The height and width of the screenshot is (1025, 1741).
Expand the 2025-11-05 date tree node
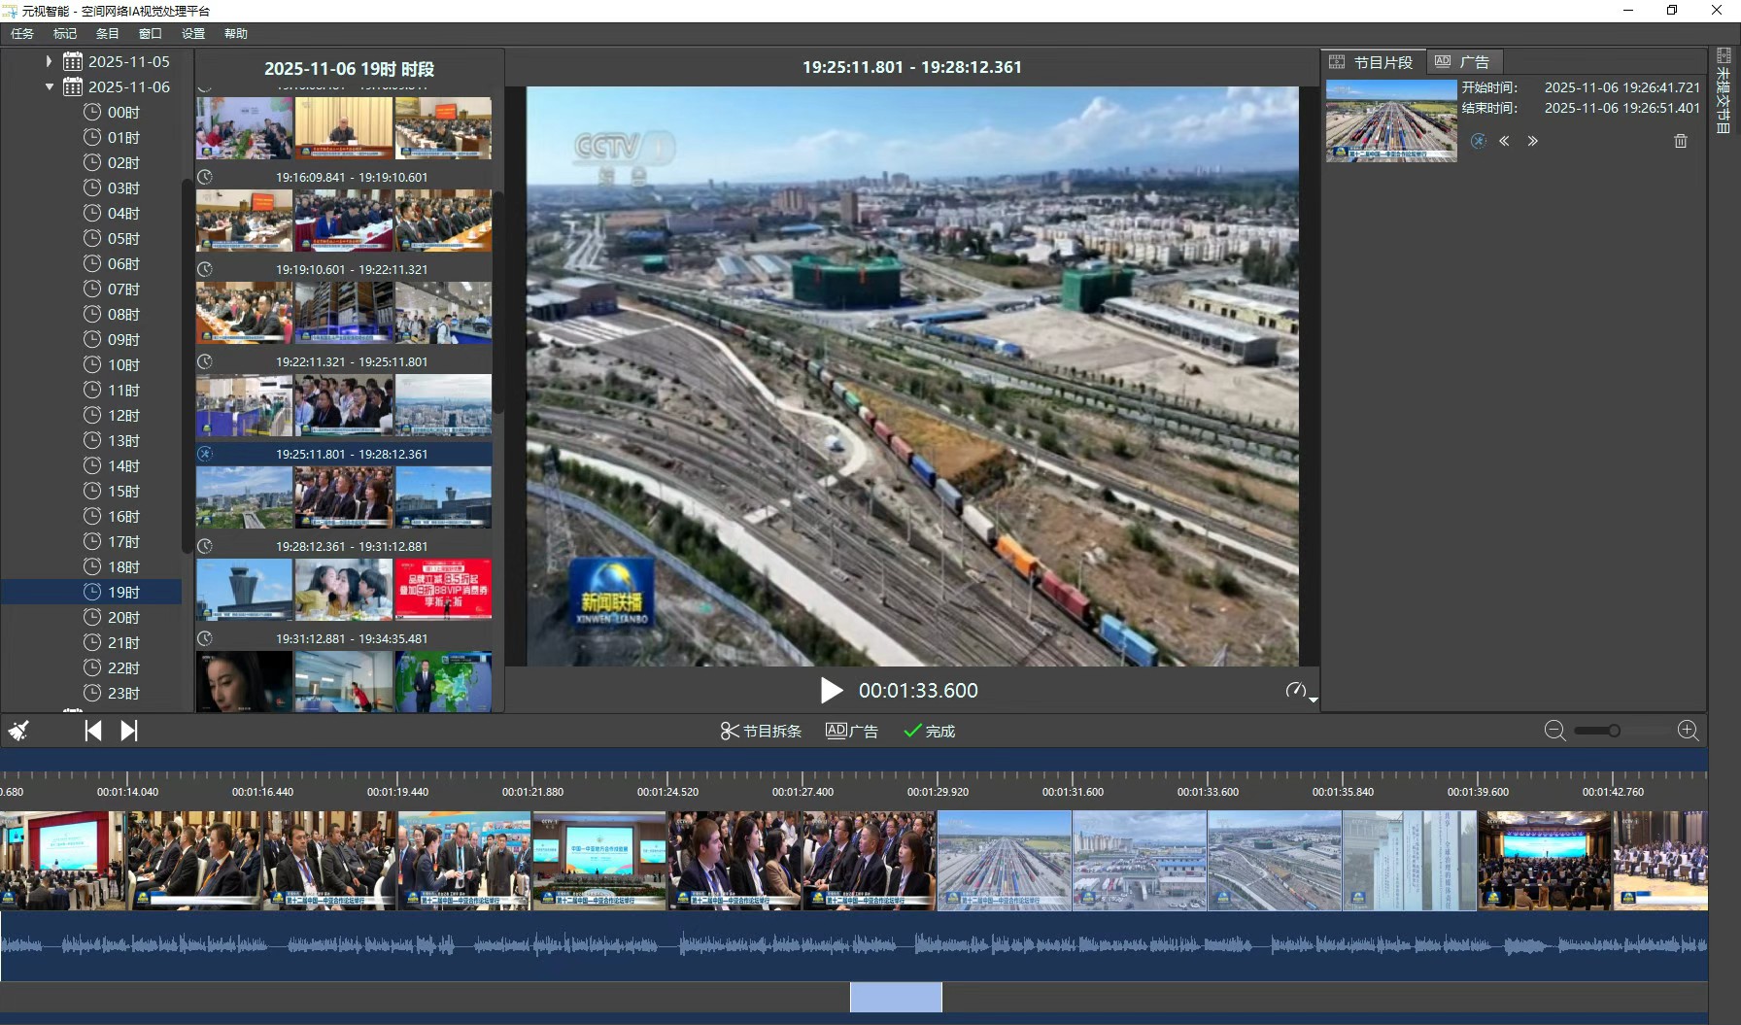50,61
